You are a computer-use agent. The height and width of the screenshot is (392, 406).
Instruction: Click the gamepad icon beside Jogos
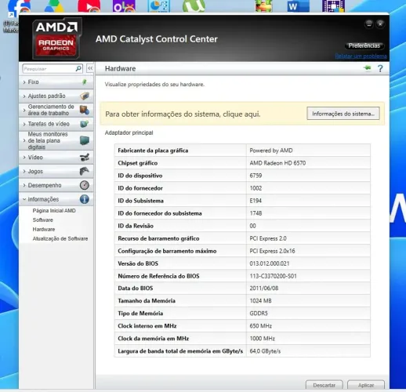tap(85, 171)
